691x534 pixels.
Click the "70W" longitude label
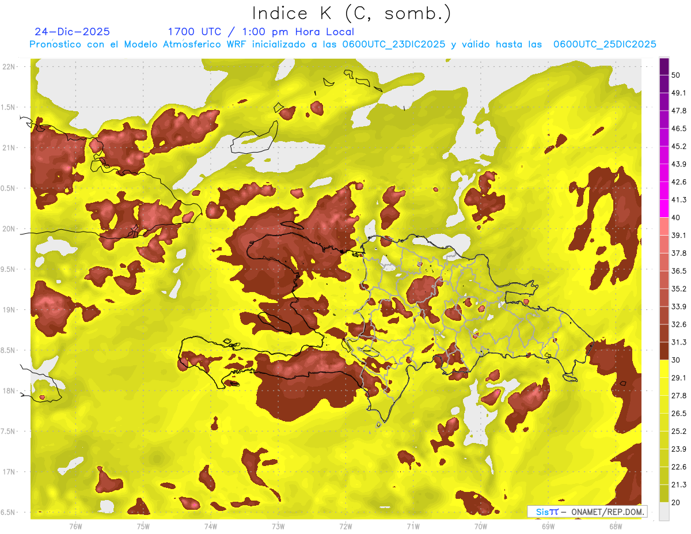coord(481,526)
